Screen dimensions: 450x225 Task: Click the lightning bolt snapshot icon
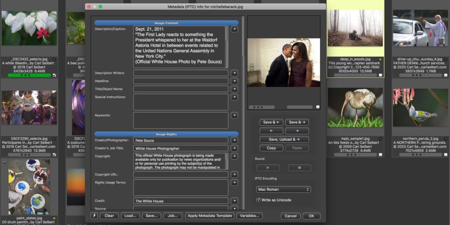(x=94, y=216)
